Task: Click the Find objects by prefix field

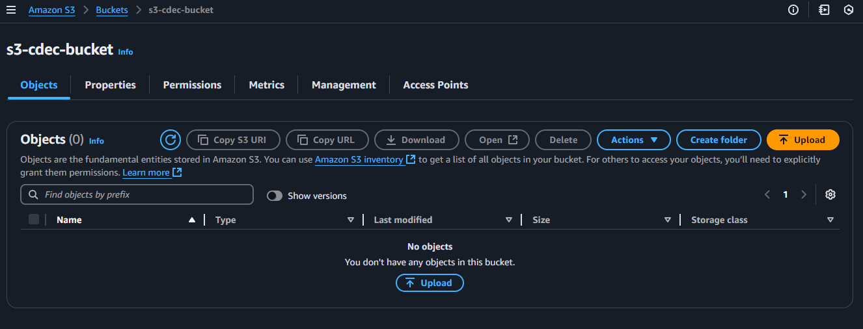Action: click(137, 194)
